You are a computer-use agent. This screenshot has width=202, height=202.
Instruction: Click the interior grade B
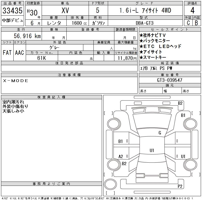click(x=196, y=23)
